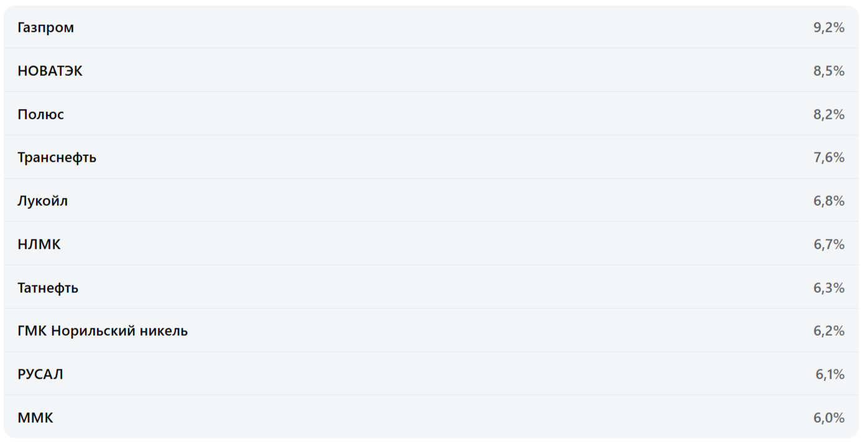Click the ММК row name
The image size is (867, 442).
tap(35, 418)
